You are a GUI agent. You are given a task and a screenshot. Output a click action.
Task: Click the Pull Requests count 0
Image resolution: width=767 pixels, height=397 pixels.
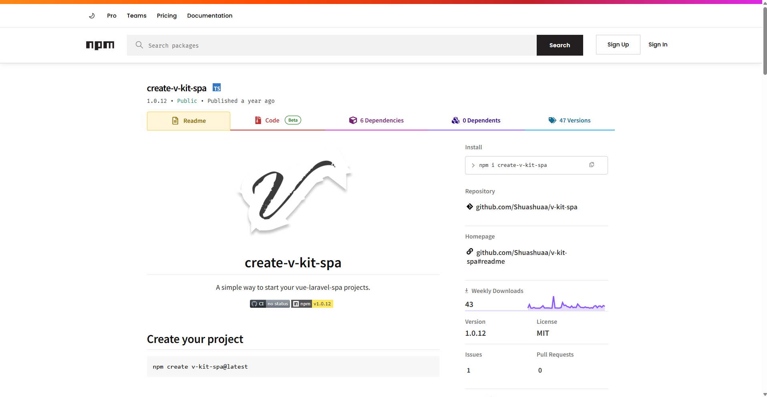540,370
